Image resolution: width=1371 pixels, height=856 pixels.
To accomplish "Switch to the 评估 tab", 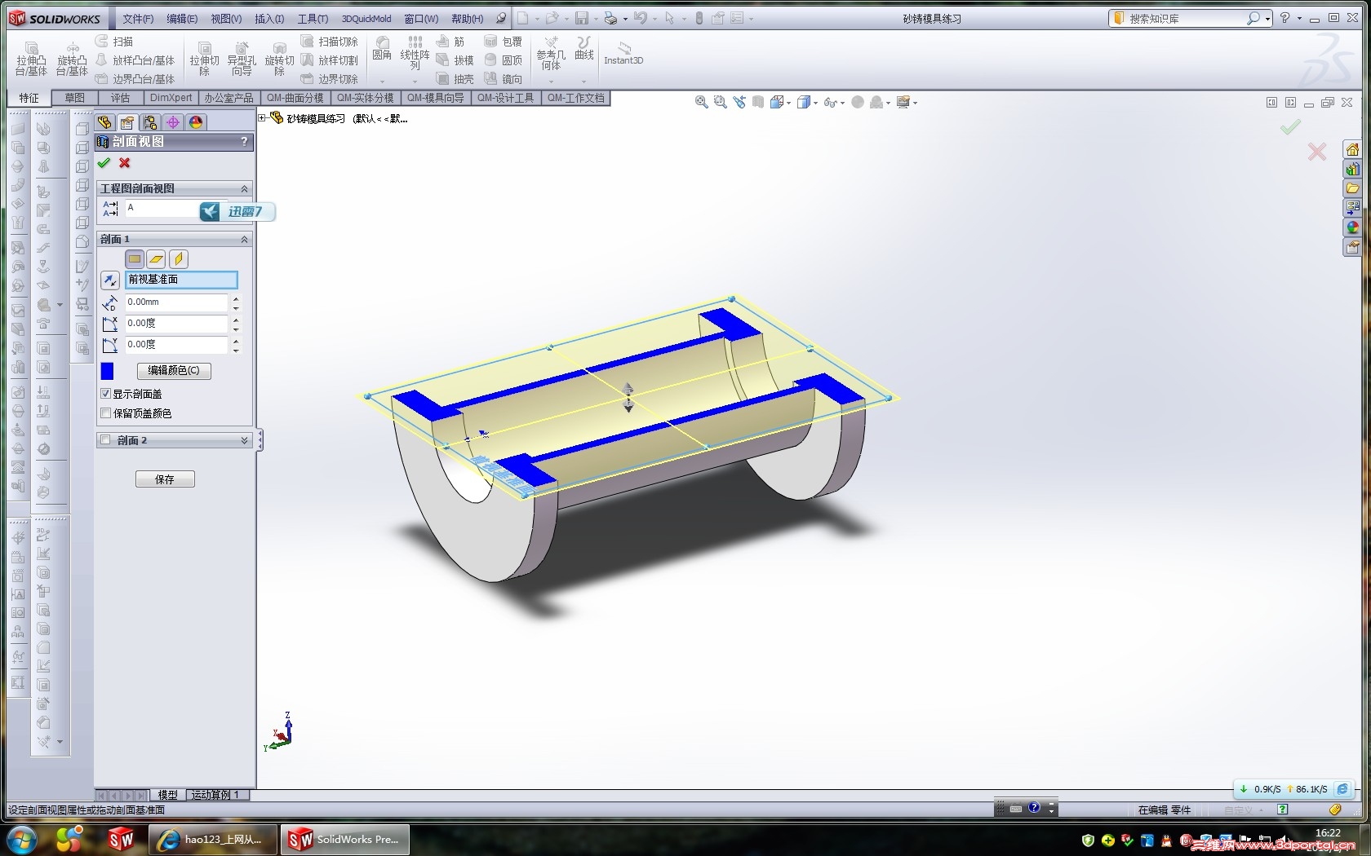I will [120, 98].
